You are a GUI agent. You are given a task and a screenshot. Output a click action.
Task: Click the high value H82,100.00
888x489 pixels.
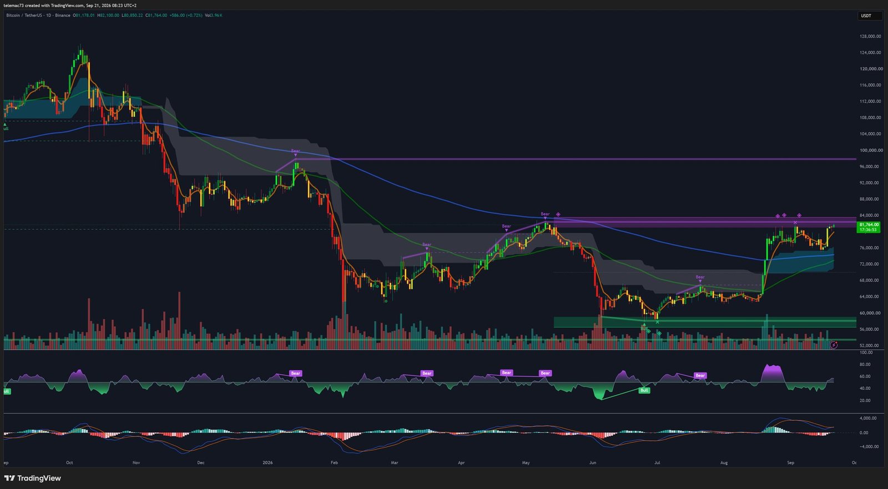click(108, 16)
